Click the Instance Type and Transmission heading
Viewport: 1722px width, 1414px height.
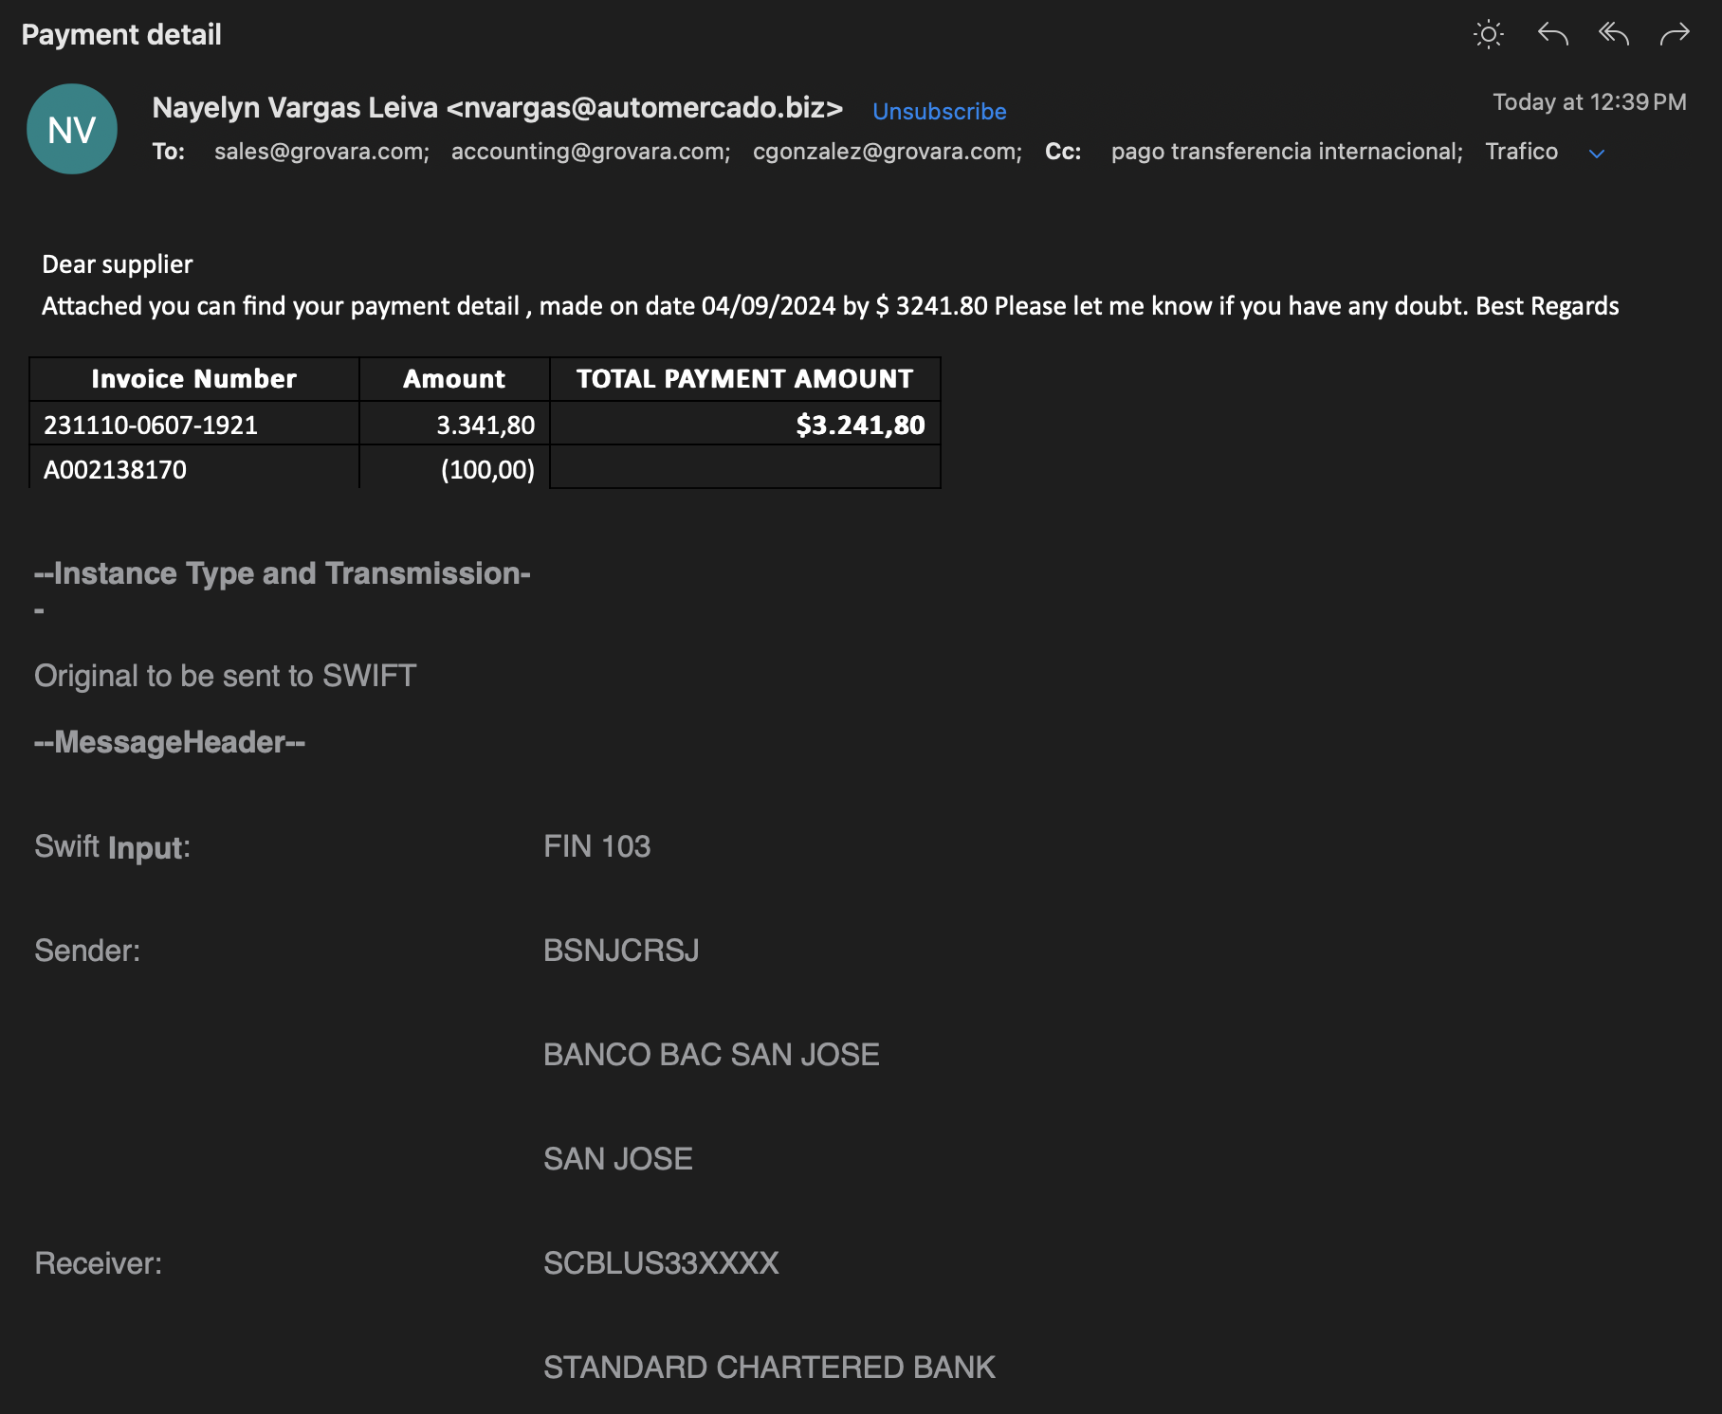tap(283, 574)
